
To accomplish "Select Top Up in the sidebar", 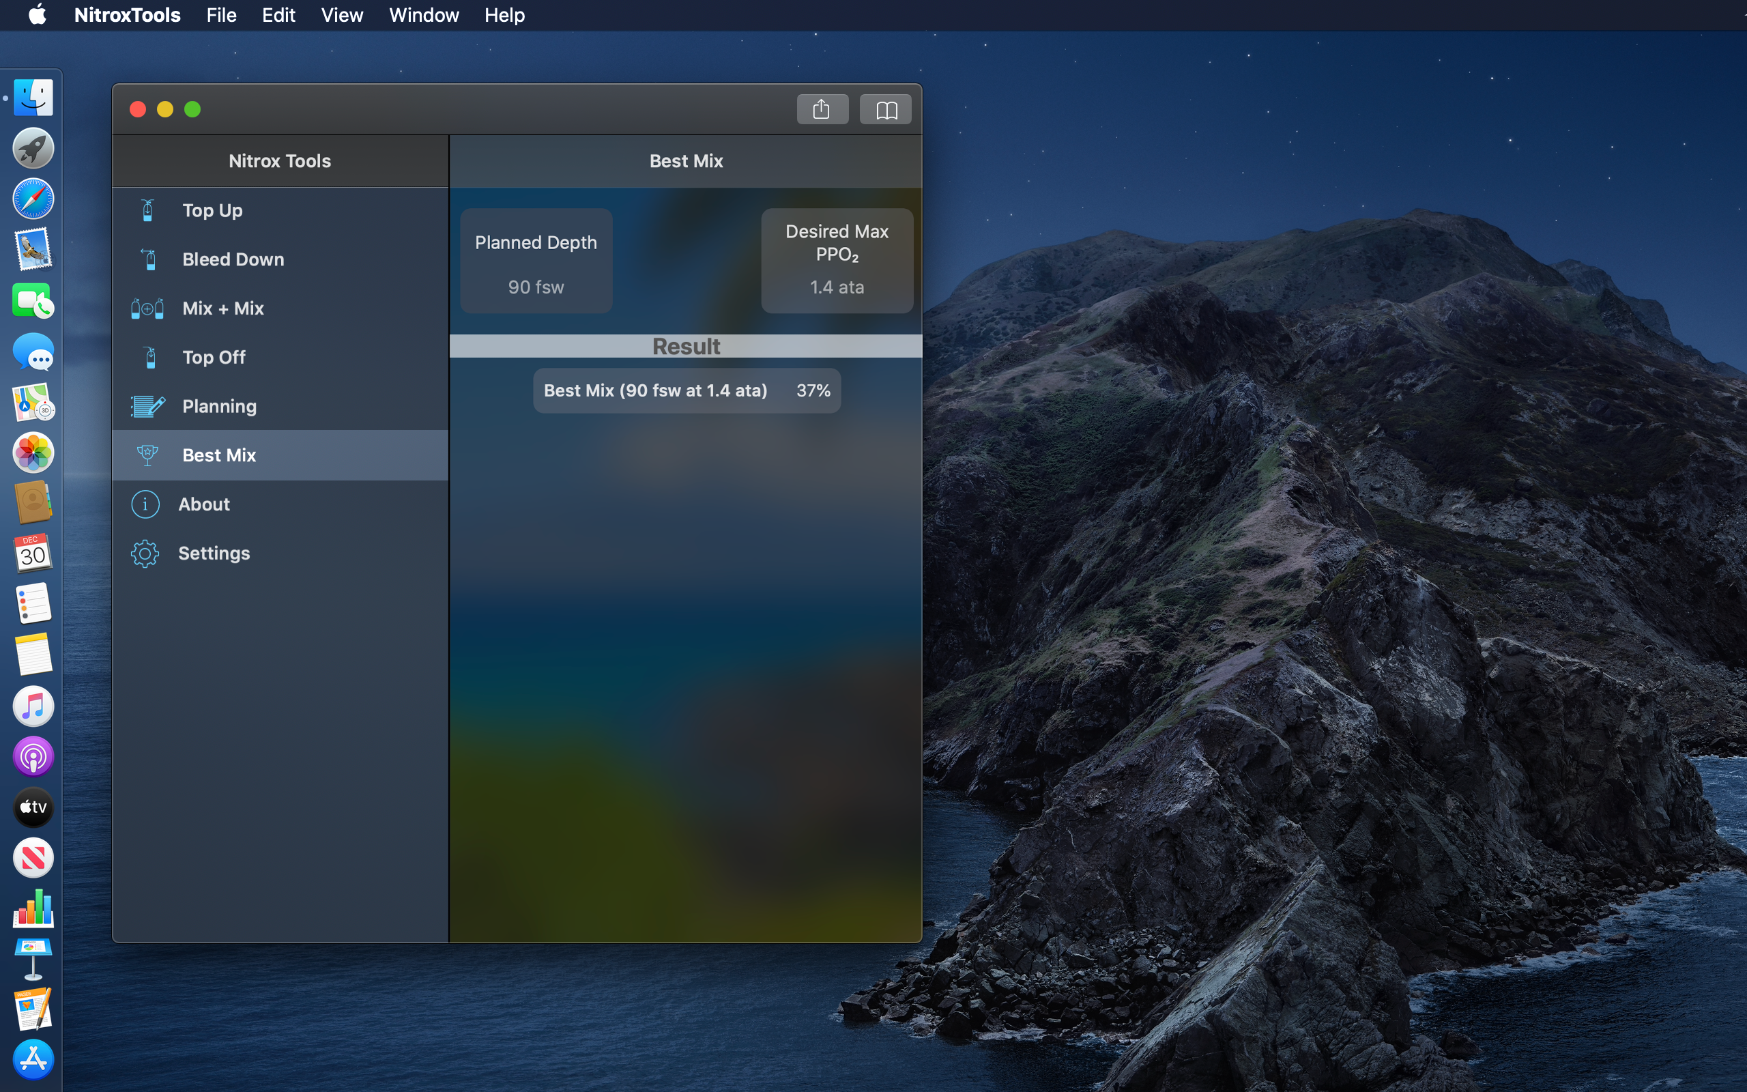I will click(x=281, y=210).
